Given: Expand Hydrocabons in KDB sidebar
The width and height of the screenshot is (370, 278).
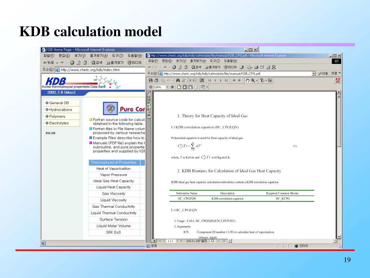Looking at the screenshot, I should click(x=62, y=110).
